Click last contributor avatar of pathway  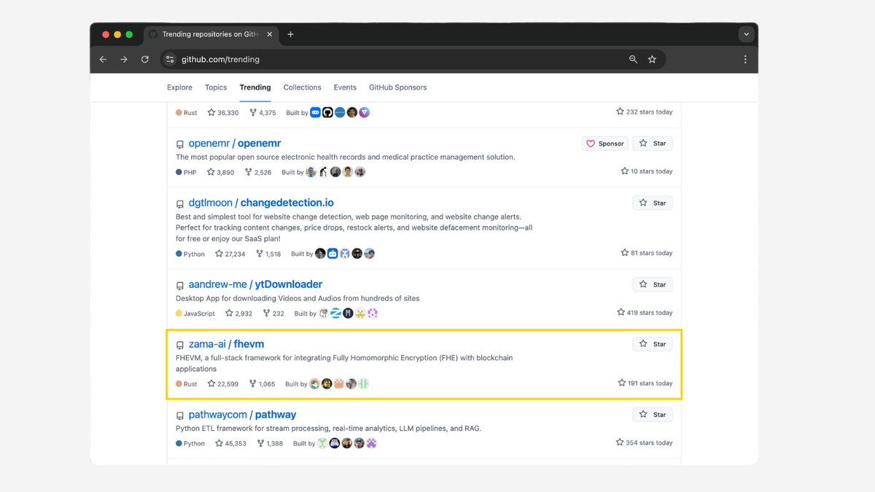click(x=371, y=443)
